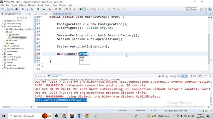
Task: Expand the 'JDBCconnectionPool' project
Action: click(x=2, y=49)
